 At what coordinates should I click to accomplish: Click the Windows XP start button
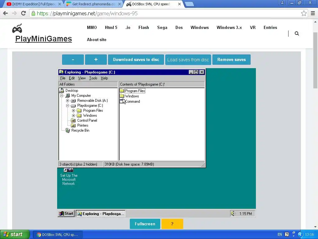(x=14, y=234)
